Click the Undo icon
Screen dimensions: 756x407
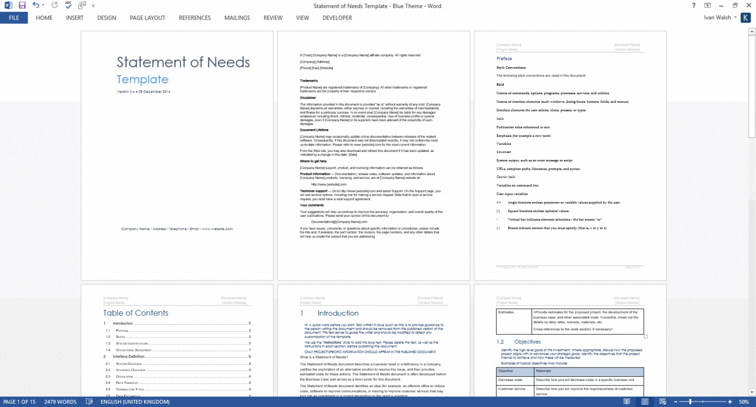36,5
